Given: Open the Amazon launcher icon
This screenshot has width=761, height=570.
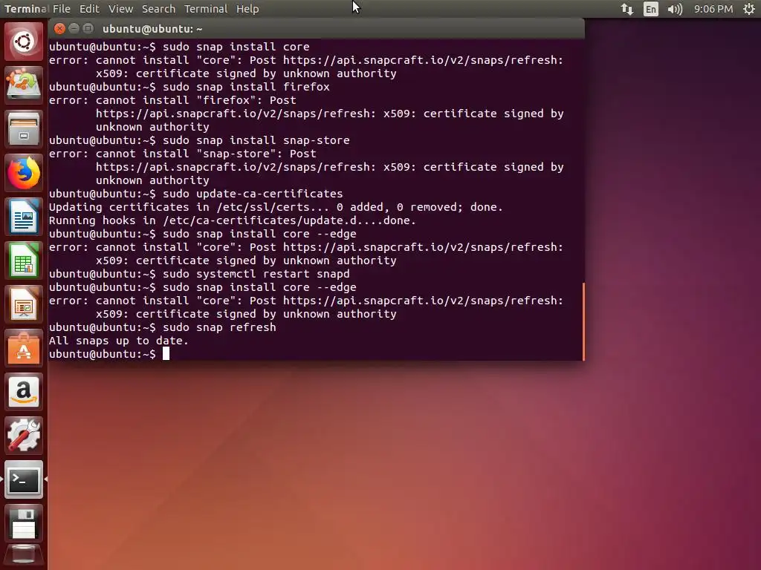Looking at the screenshot, I should click(23, 392).
